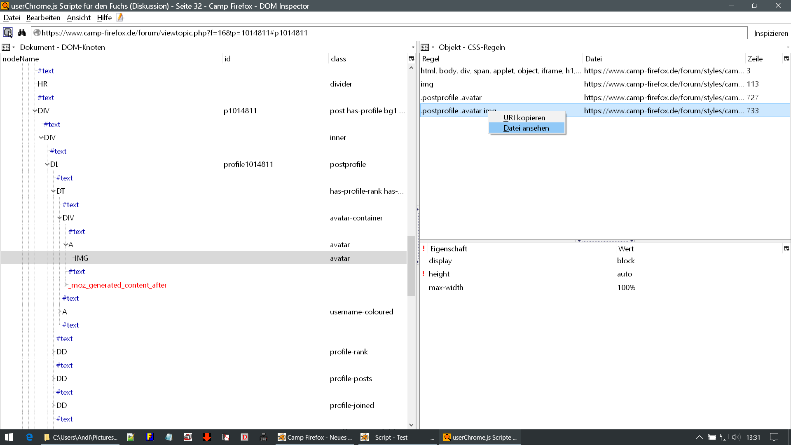This screenshot has width=791, height=445.
Task: Activate the node picker (inspect by click) icon
Action: point(8,33)
